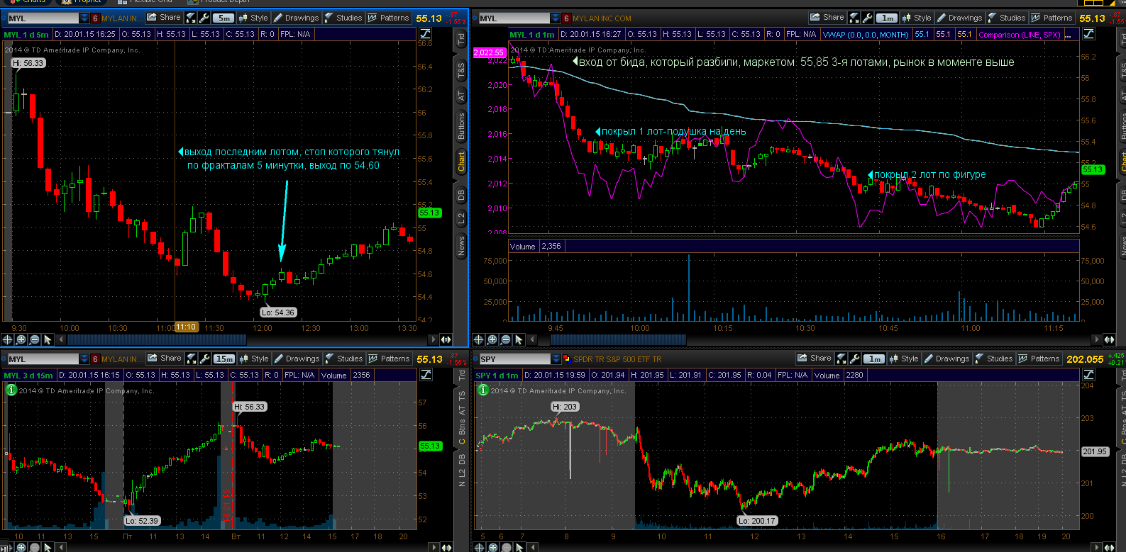The width and height of the screenshot is (1126, 552).
Task: Change the 5m aggregation period button
Action: tap(223, 18)
